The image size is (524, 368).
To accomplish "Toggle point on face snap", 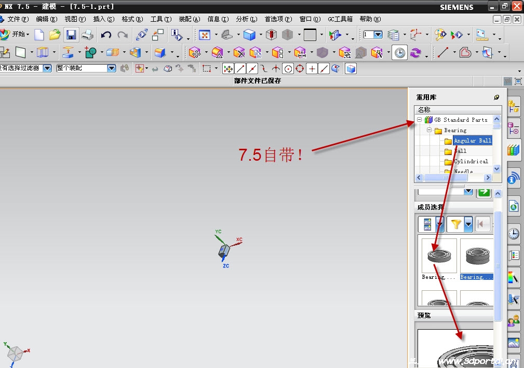I will pos(335,69).
